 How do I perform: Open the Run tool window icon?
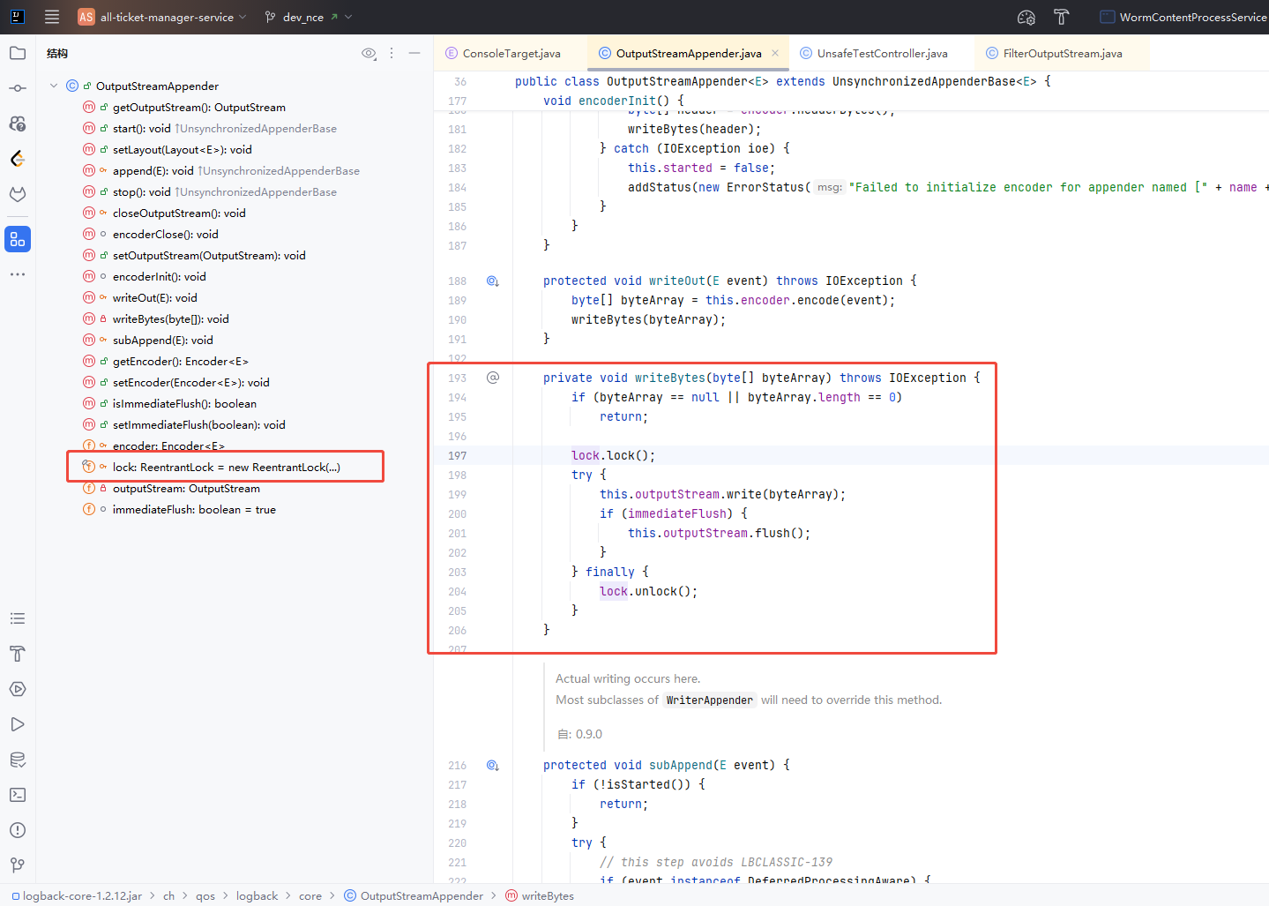point(18,724)
